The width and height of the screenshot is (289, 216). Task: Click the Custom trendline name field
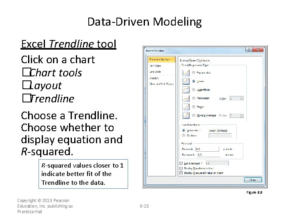[x=220, y=136]
